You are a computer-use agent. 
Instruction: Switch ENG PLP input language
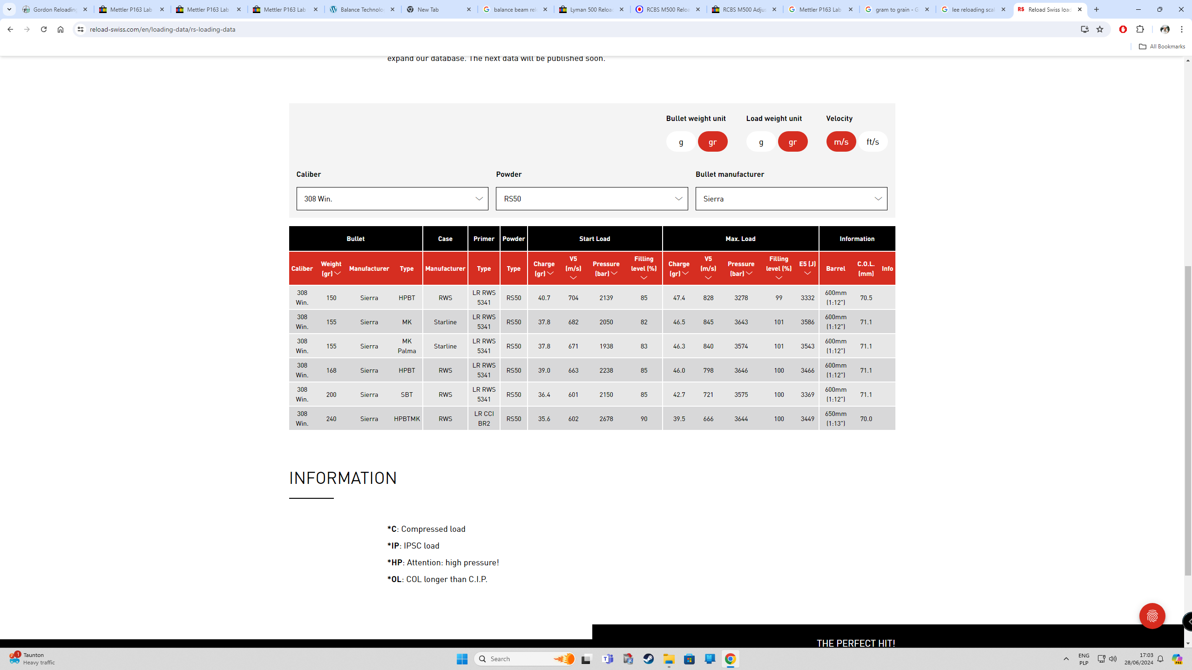(x=1084, y=659)
